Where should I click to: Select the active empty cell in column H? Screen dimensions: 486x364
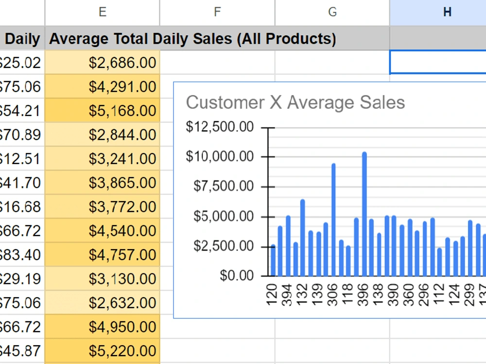(x=438, y=62)
